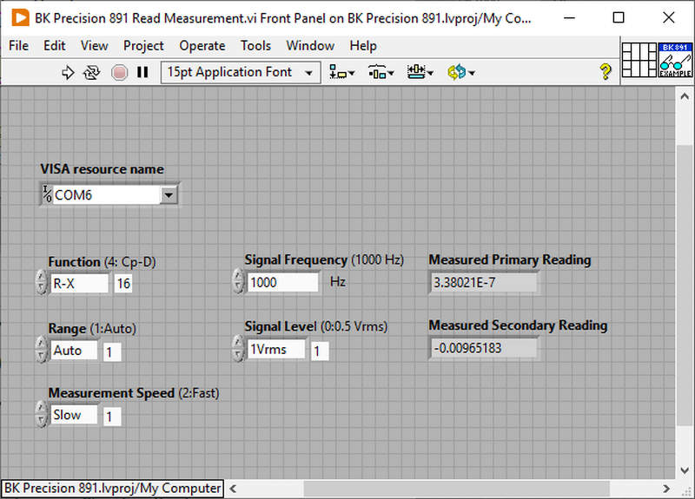The image size is (695, 499).
Task: Click the yellow Context Help question mark
Action: tap(605, 71)
